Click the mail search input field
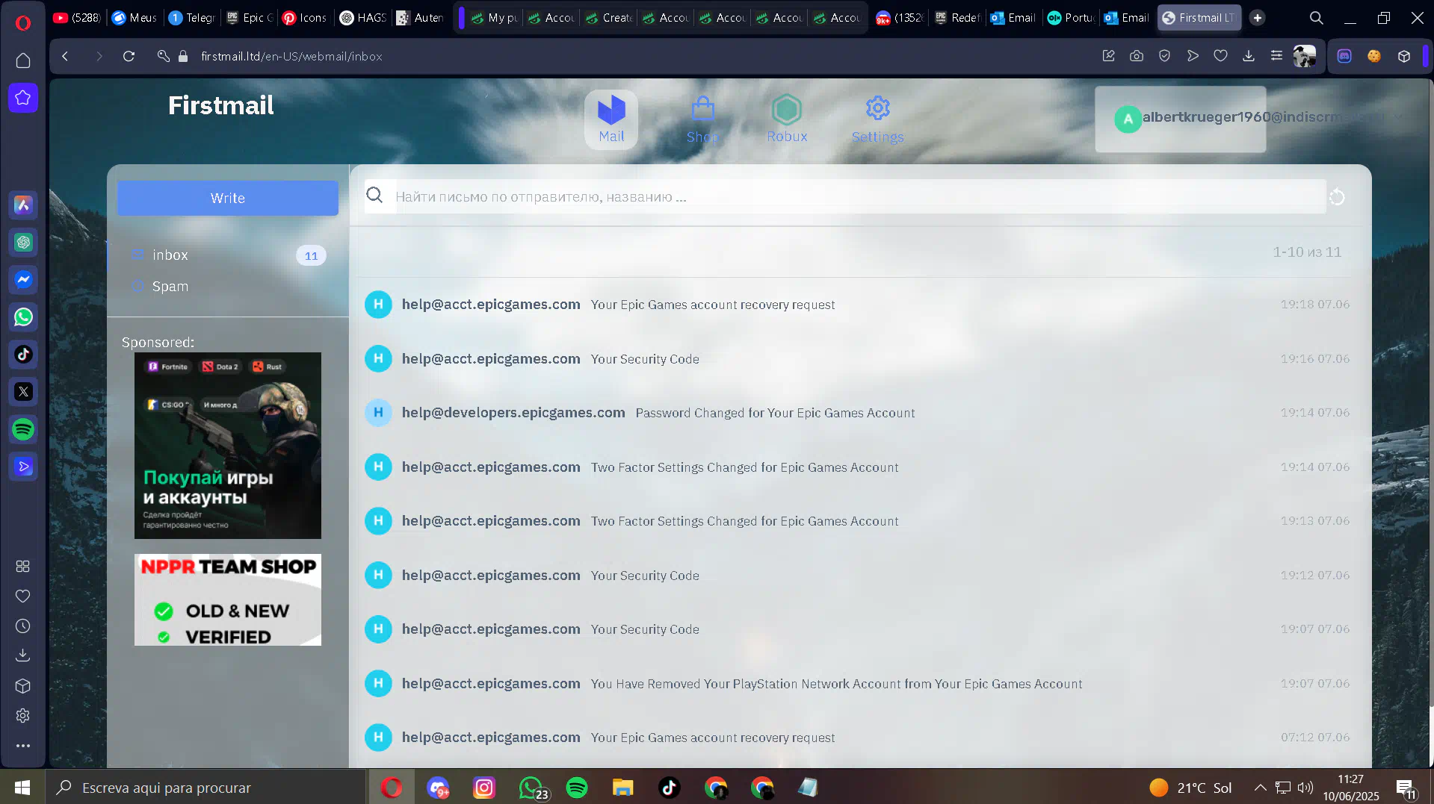This screenshot has width=1434, height=804. [x=859, y=196]
